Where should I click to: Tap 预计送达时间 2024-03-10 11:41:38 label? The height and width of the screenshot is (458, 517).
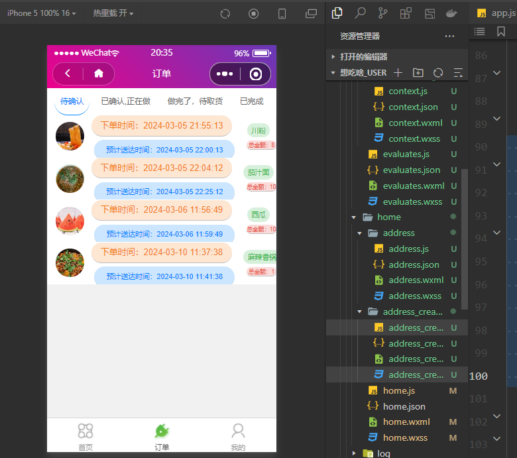(x=164, y=276)
